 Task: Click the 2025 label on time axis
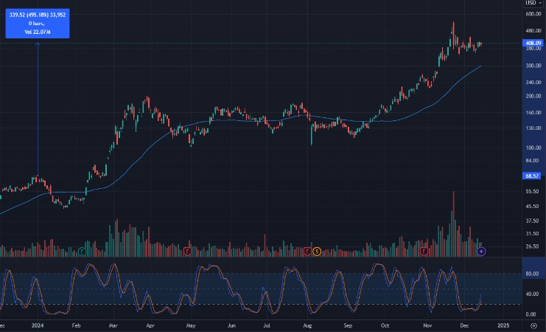503,325
